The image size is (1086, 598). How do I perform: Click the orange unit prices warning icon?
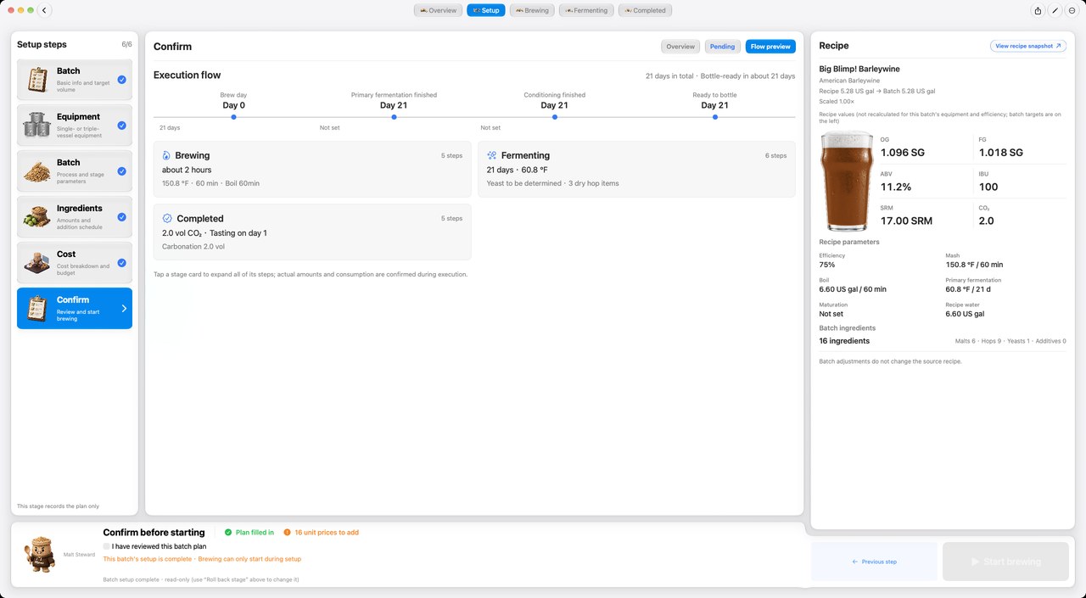pyautogui.click(x=287, y=533)
